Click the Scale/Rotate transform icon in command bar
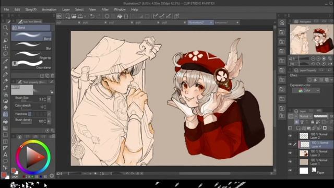 (126, 16)
